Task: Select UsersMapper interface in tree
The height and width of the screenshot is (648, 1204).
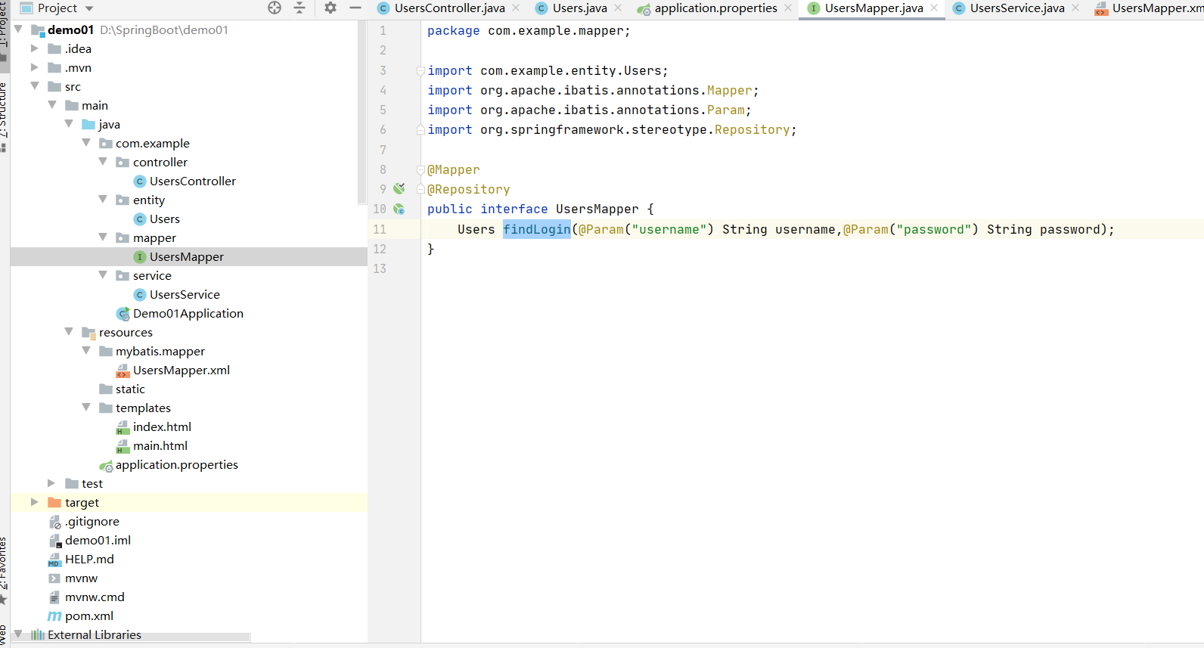Action: pos(178,257)
